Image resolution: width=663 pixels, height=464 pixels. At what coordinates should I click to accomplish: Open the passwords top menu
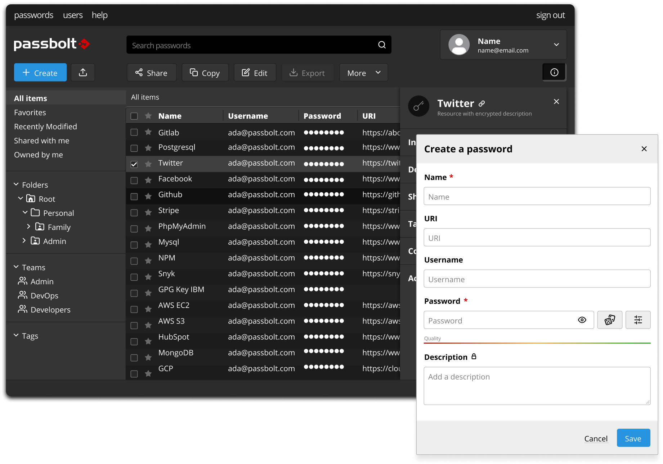click(33, 15)
